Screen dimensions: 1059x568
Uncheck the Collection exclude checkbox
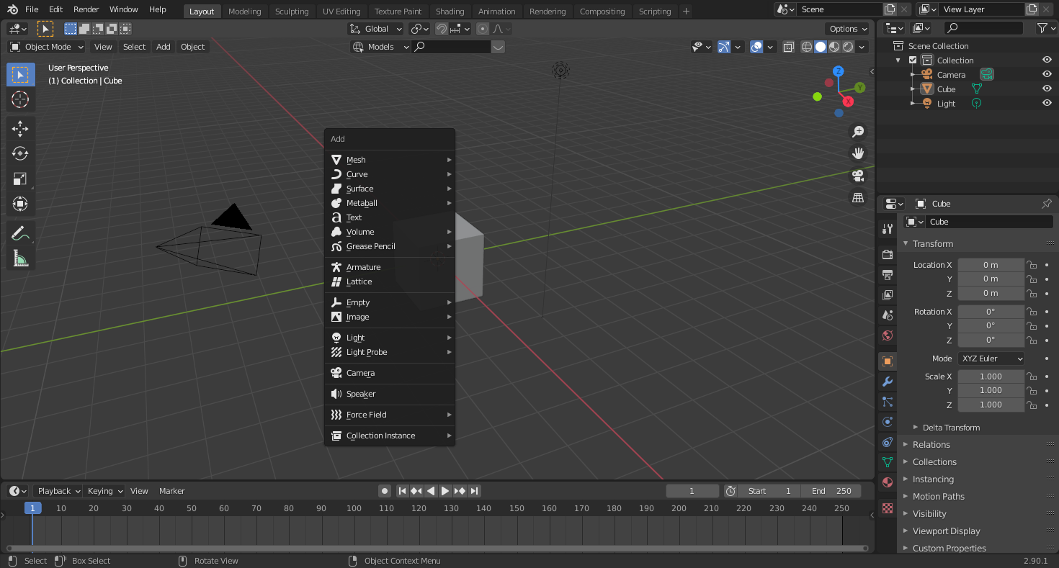[x=913, y=60]
